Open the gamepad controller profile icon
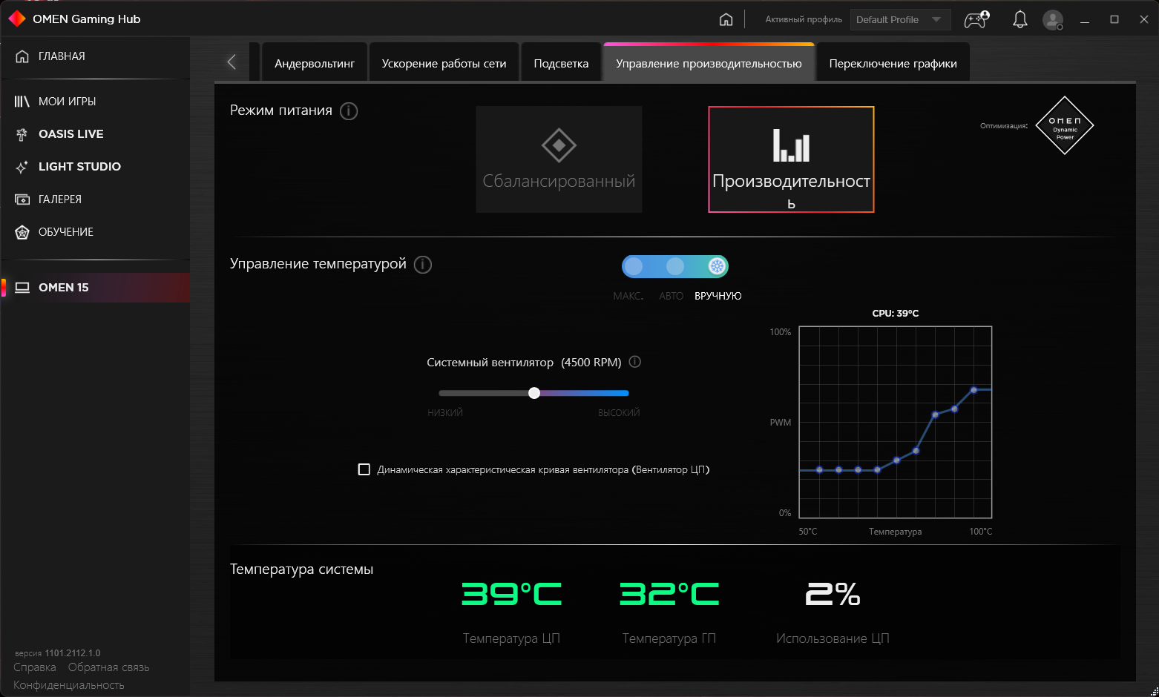This screenshot has height=697, width=1159. 976,19
